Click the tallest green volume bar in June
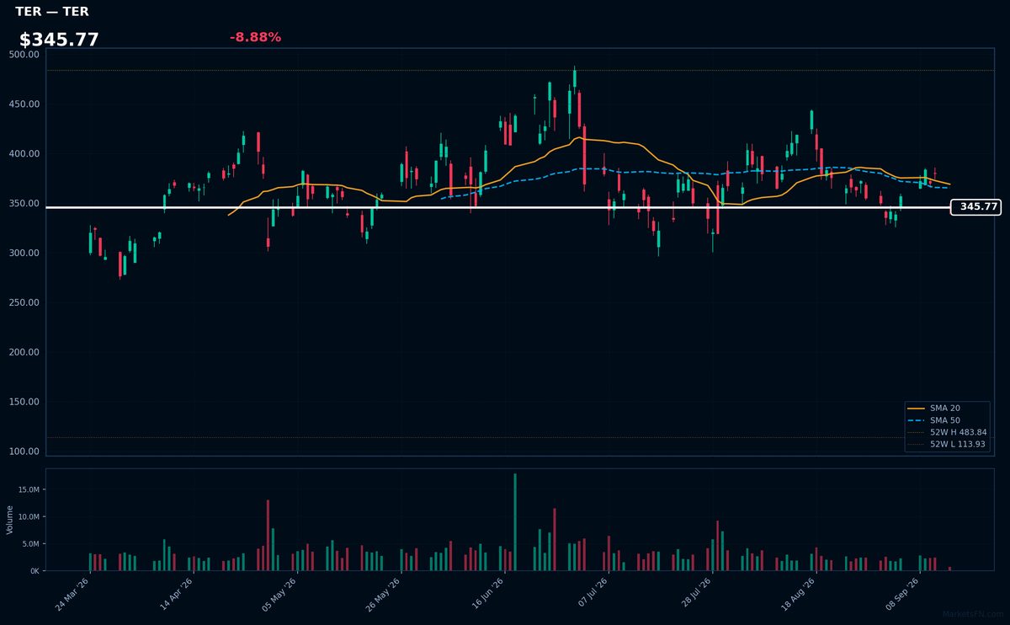The height and width of the screenshot is (625, 1010). pyautogui.click(x=515, y=522)
